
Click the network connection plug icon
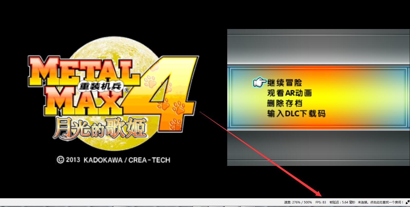[407, 202]
